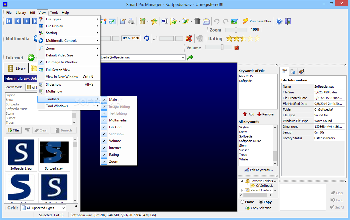Go to the first file in the list
Image resolution: width=350 pixels, height=220 pixels.
pos(9,21)
